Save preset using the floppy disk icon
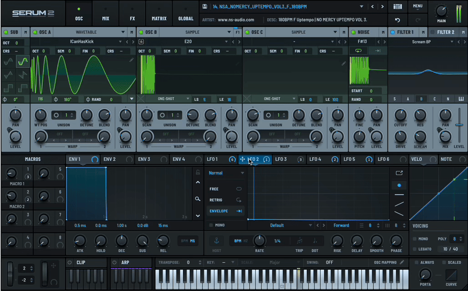Image resolution: width=468 pixels, height=291 pixels. pos(205,6)
